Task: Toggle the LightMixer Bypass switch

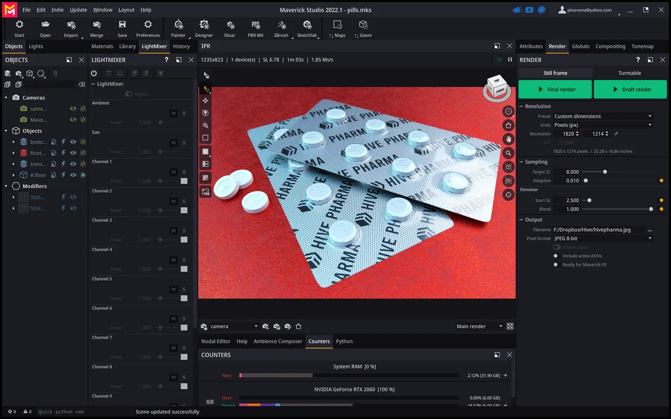Action: [129, 94]
